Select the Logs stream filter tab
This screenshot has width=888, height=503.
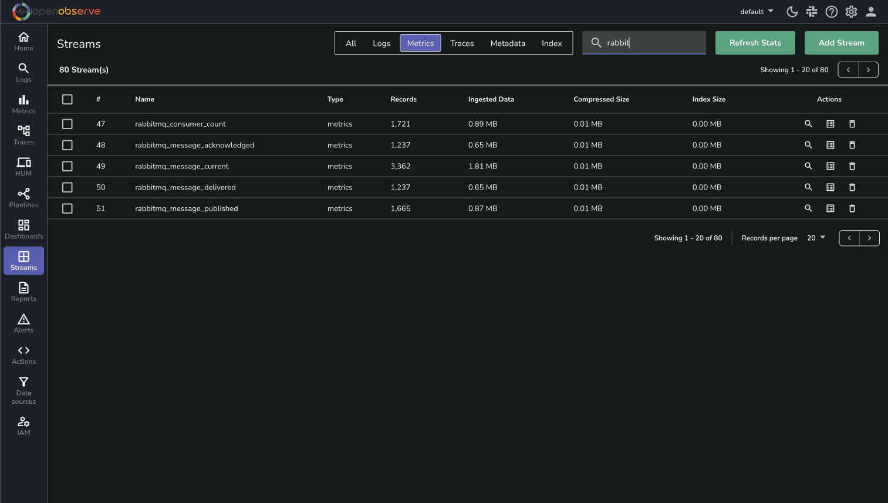tap(381, 43)
